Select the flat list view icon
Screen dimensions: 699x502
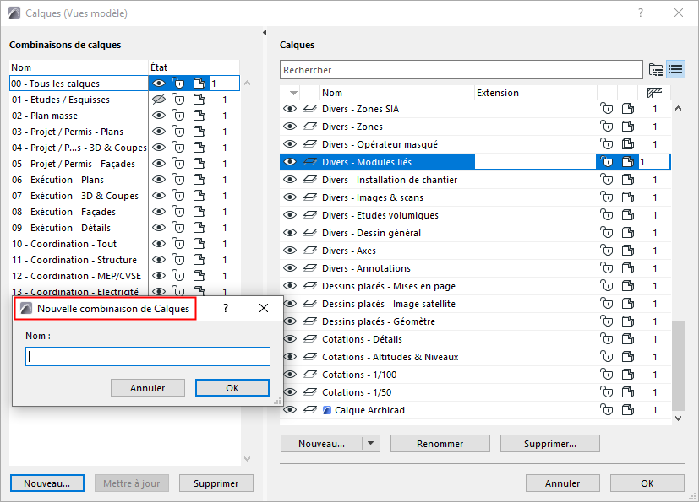click(x=675, y=69)
